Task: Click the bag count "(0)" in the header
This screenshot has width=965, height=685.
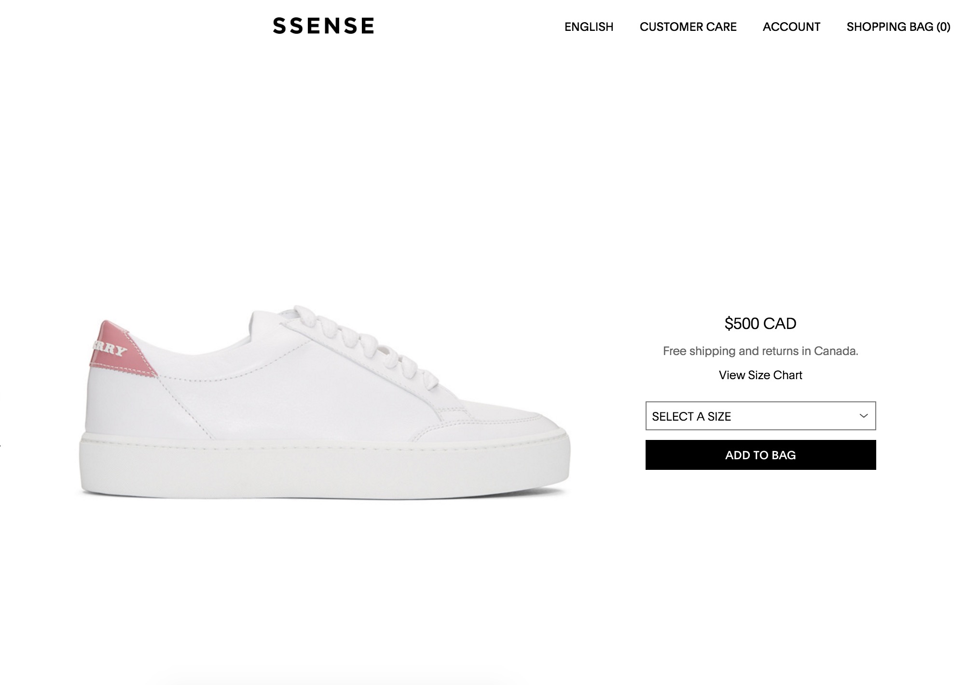Action: pyautogui.click(x=943, y=27)
